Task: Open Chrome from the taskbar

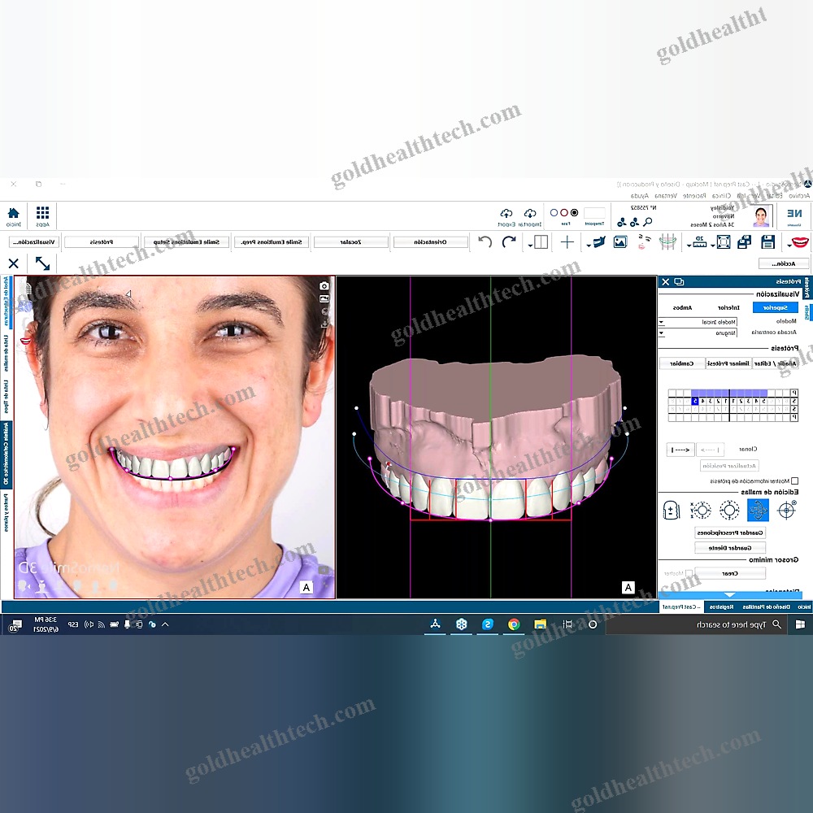Action: (x=514, y=624)
